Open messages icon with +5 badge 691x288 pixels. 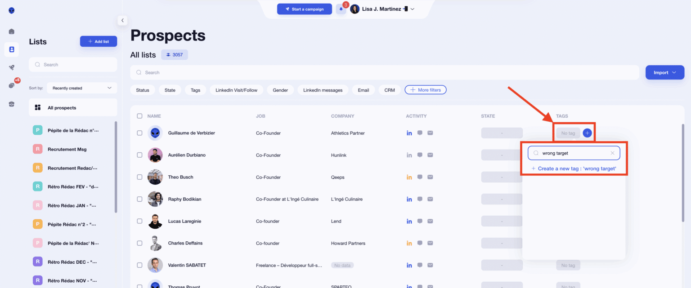coord(12,85)
